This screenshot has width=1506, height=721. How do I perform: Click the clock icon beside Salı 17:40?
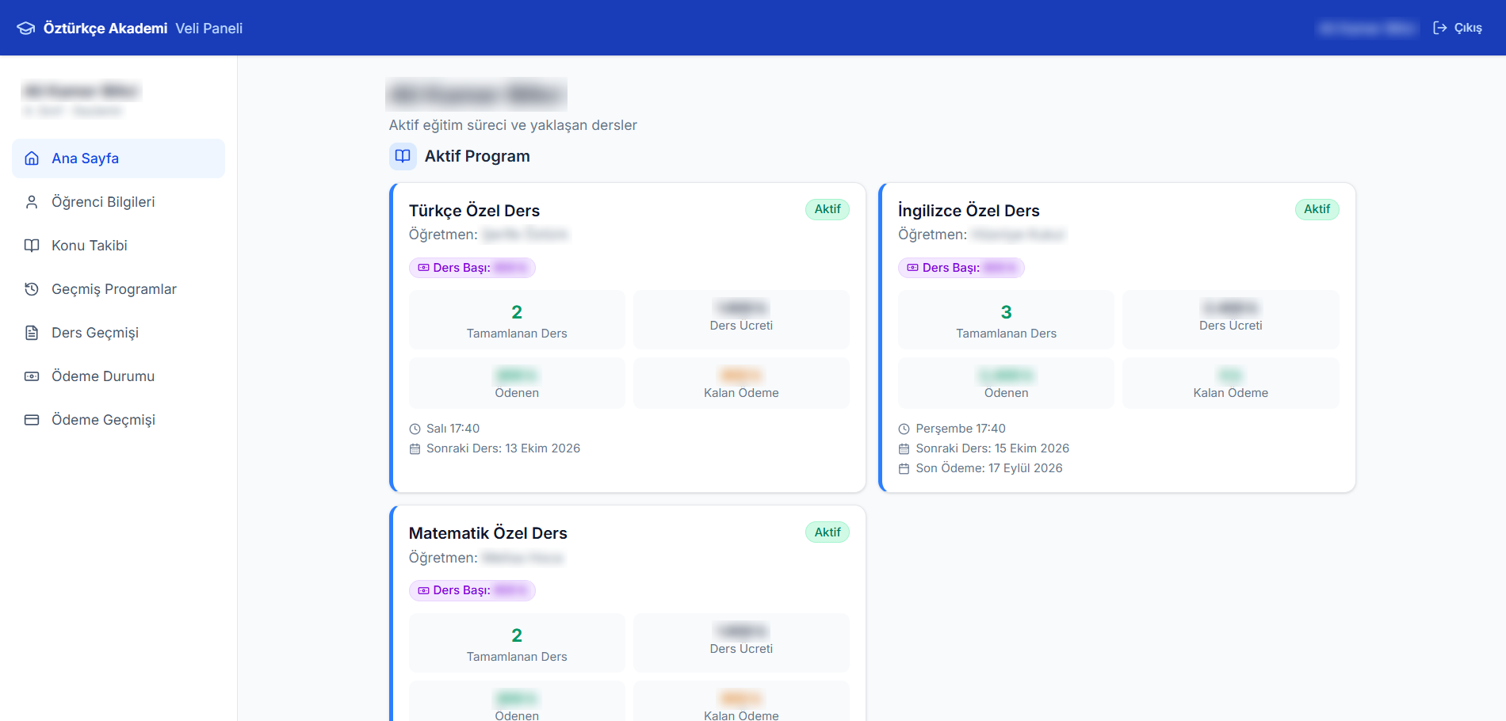click(415, 429)
